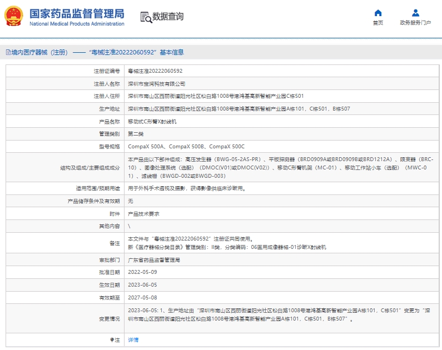The image size is (442, 350).
Task: Click the 型号规格 row label
Action: [110, 147]
